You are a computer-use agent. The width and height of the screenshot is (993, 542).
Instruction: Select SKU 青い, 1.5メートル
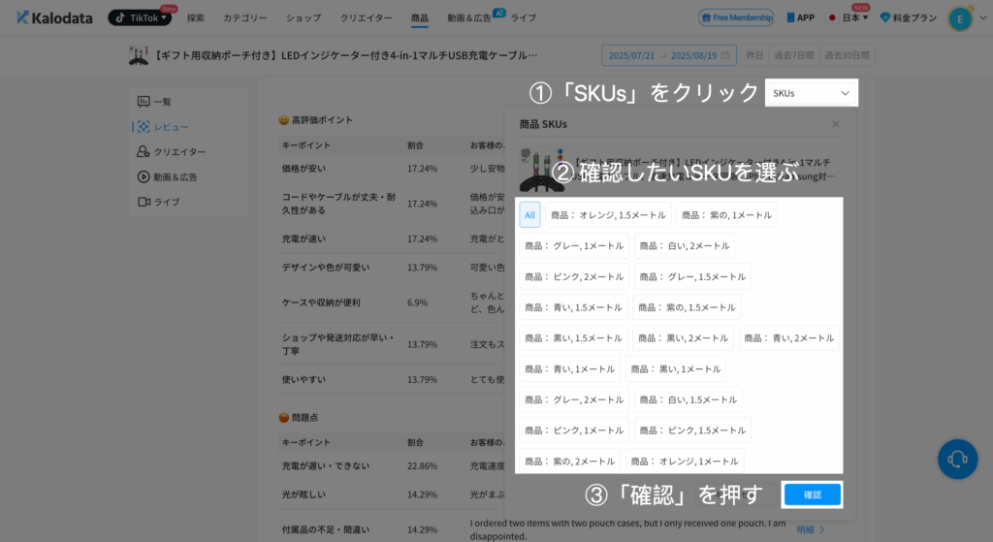(573, 307)
